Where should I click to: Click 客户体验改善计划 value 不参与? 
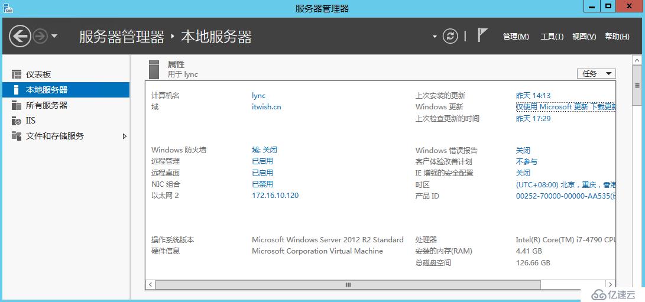pos(527,162)
